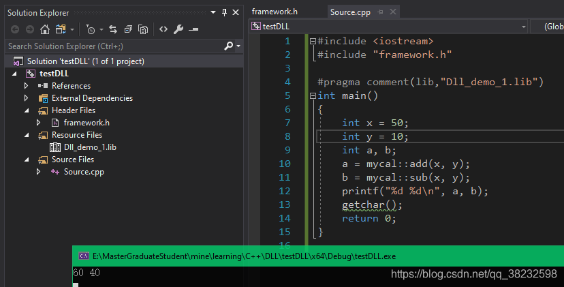Viewport: 564px width, 287px height.
Task: Click console output '60 40'
Action: click(x=87, y=273)
